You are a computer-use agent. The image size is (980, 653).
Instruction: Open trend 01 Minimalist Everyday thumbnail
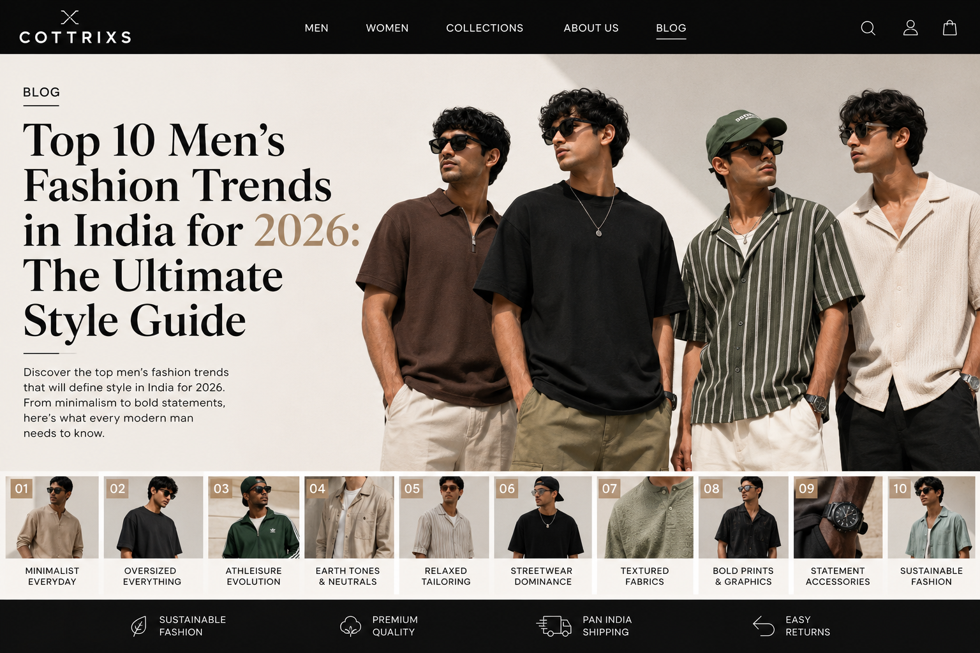[x=52, y=517]
